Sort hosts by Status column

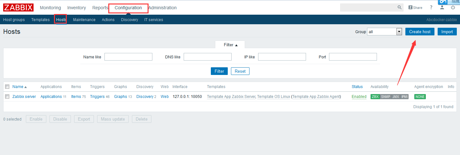(x=357, y=87)
